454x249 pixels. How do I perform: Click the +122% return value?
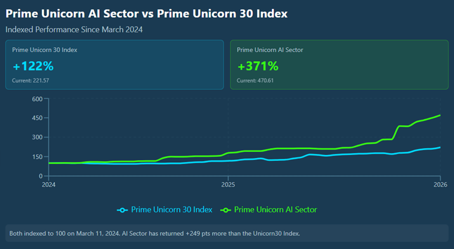(x=33, y=66)
